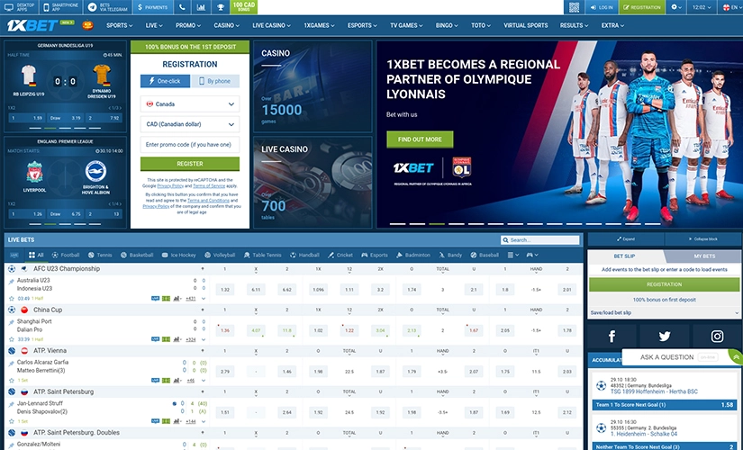Click the 1XBET logo
The width and height of the screenshot is (743, 450).
click(32, 25)
